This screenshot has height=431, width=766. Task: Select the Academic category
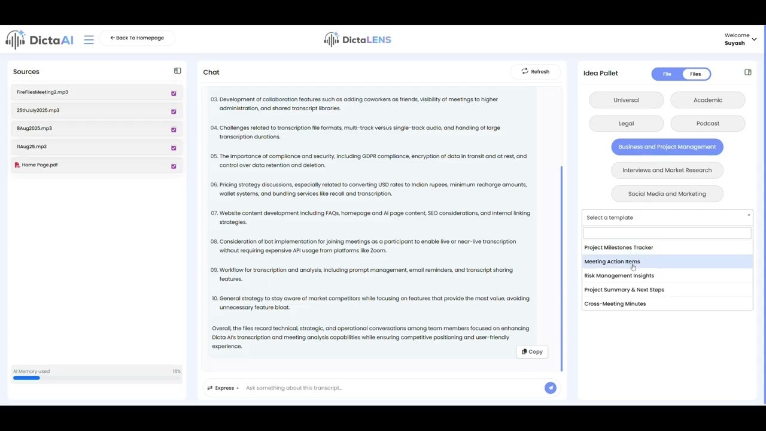pyautogui.click(x=707, y=100)
